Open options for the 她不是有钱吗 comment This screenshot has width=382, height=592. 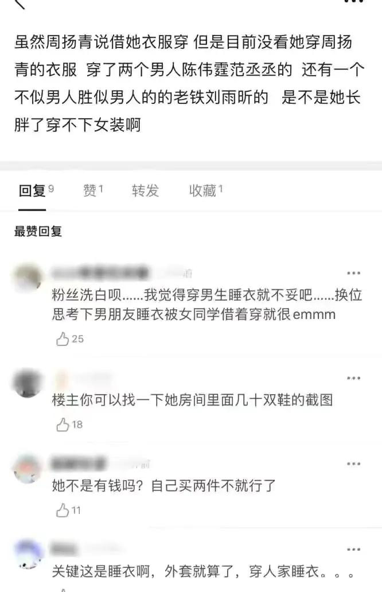click(354, 464)
